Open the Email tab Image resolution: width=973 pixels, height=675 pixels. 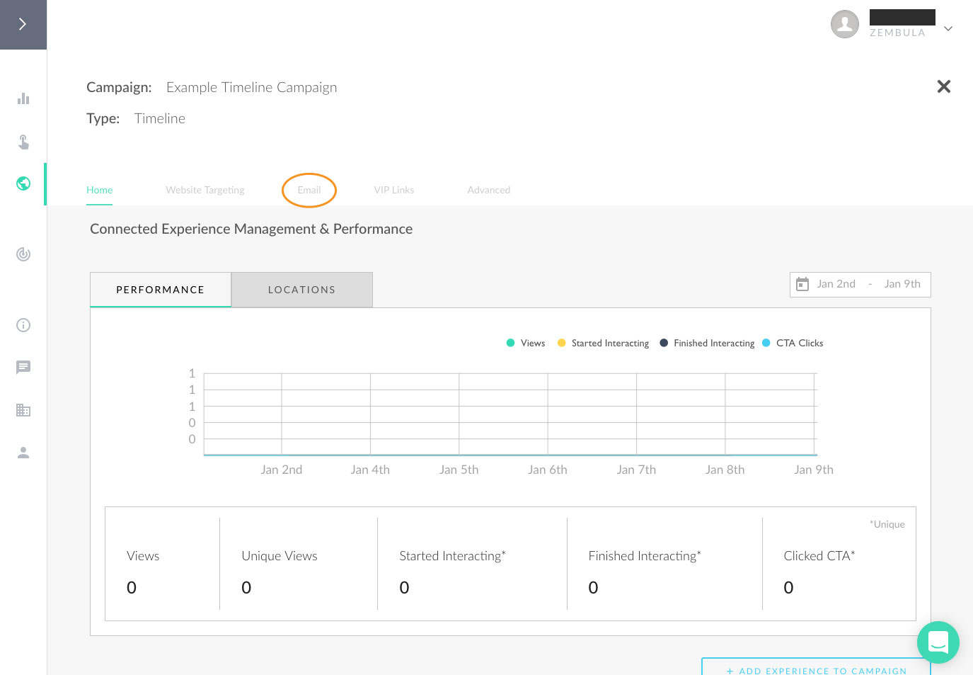309,190
